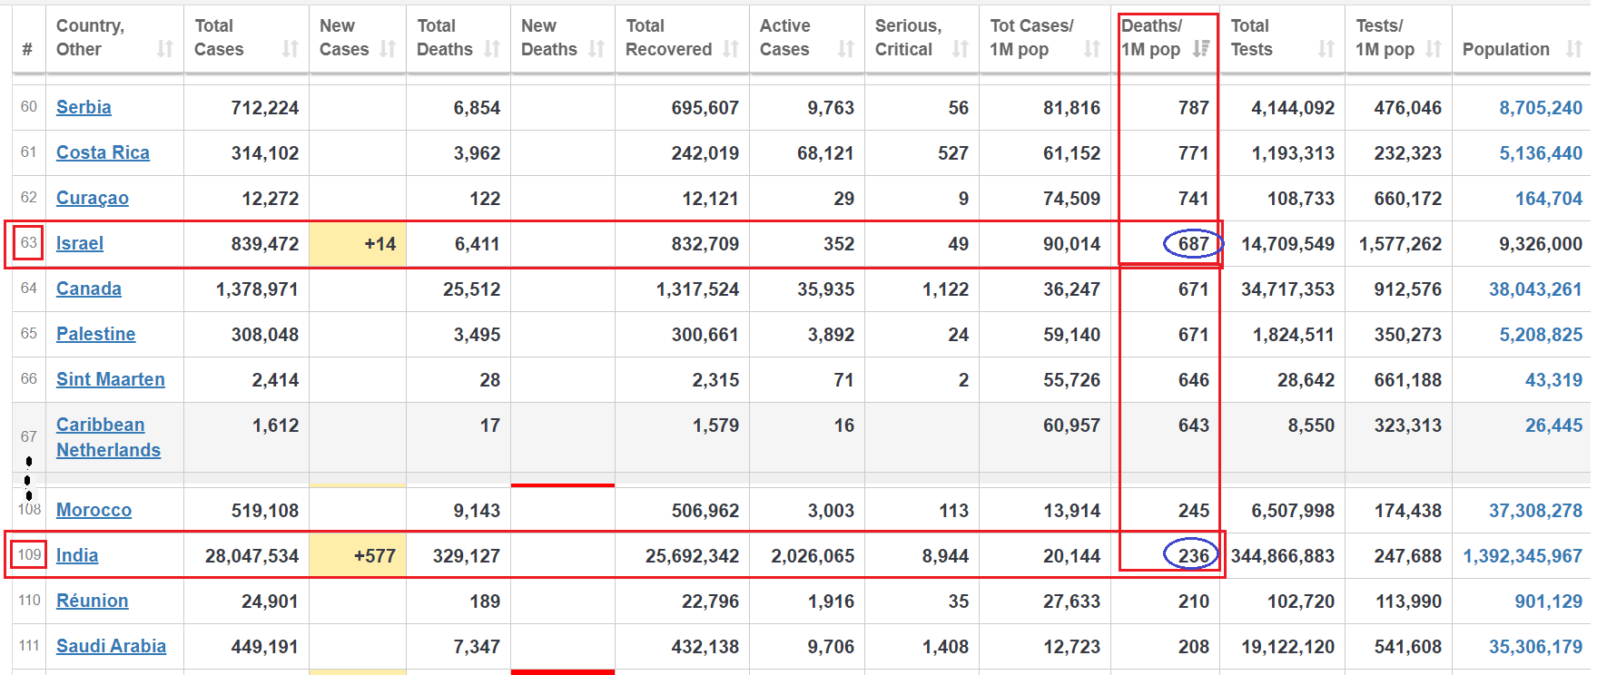Screen dimensions: 1597x675
Task: Open the Serbia country link
Action: (84, 107)
